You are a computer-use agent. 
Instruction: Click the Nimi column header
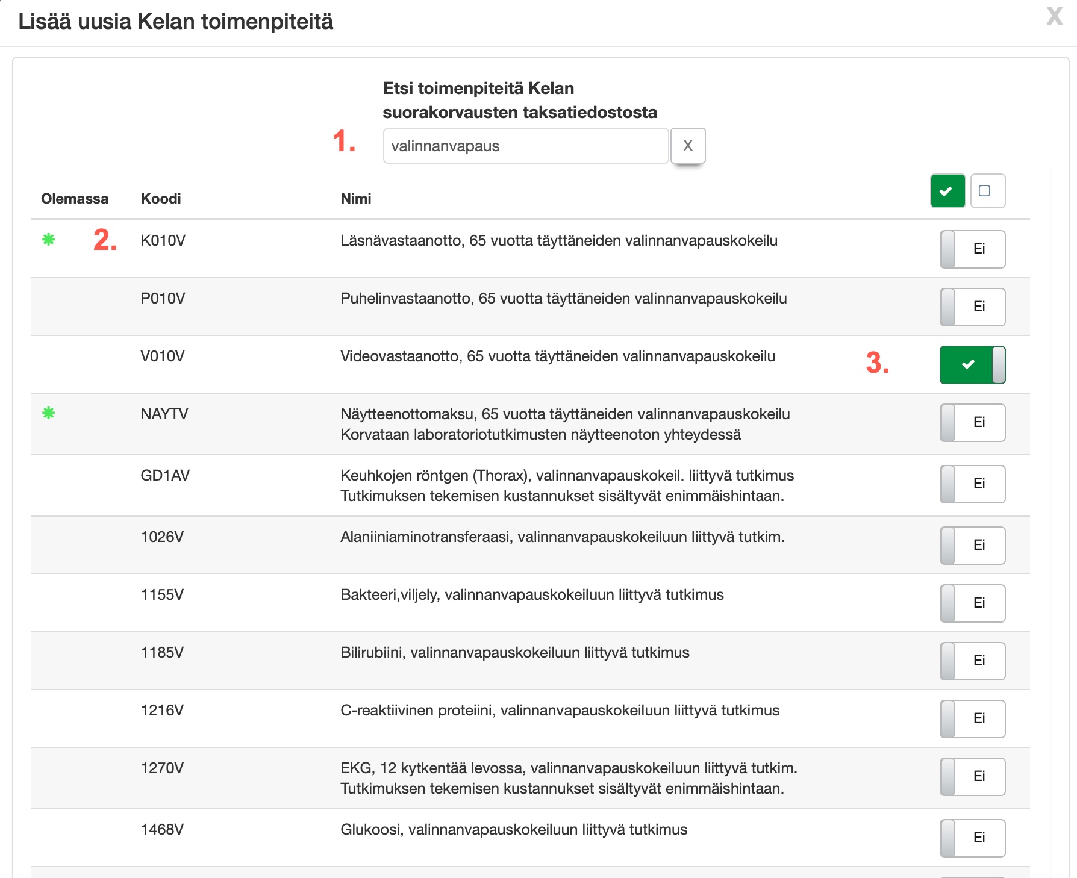click(355, 199)
